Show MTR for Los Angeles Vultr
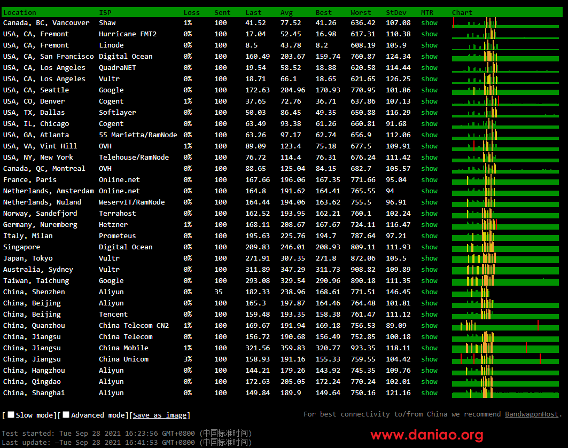The image size is (568, 448). 429,79
